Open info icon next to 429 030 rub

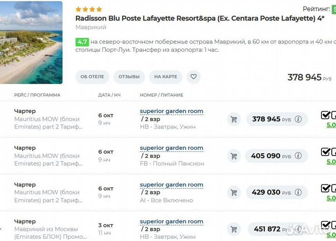298,192
